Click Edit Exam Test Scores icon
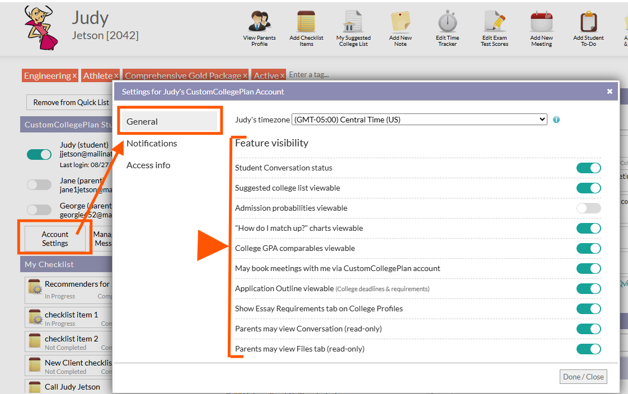 pyautogui.click(x=495, y=22)
